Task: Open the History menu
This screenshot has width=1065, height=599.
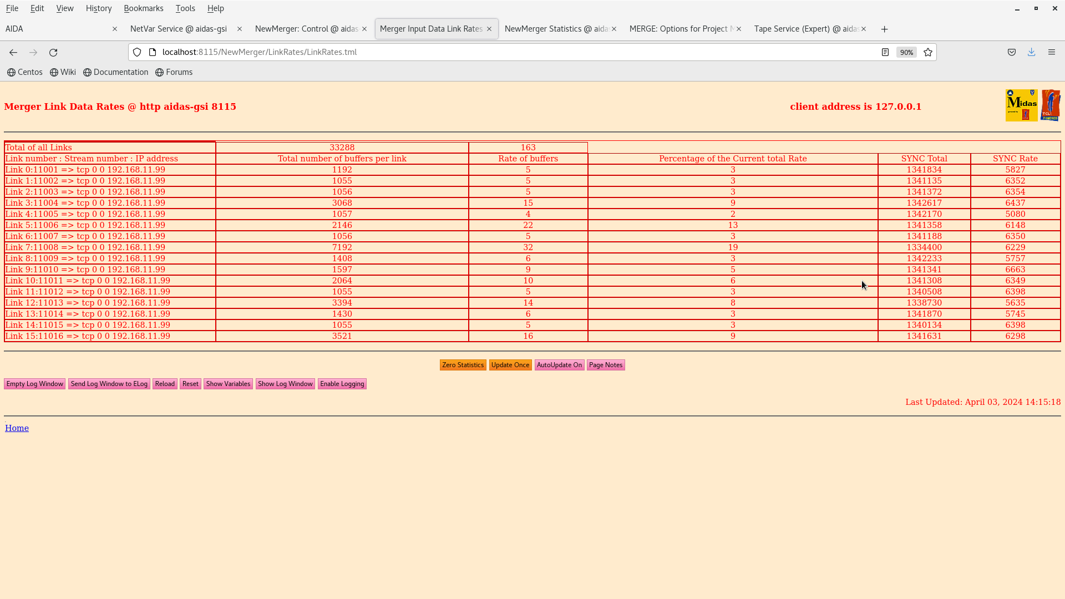Action: pos(99,8)
